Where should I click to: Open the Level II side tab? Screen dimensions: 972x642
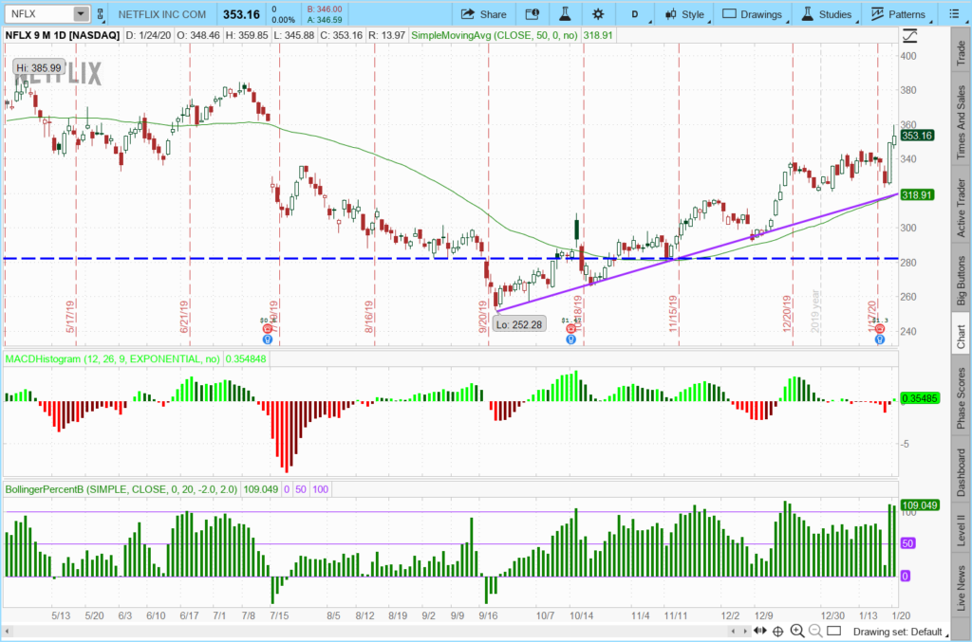961,530
